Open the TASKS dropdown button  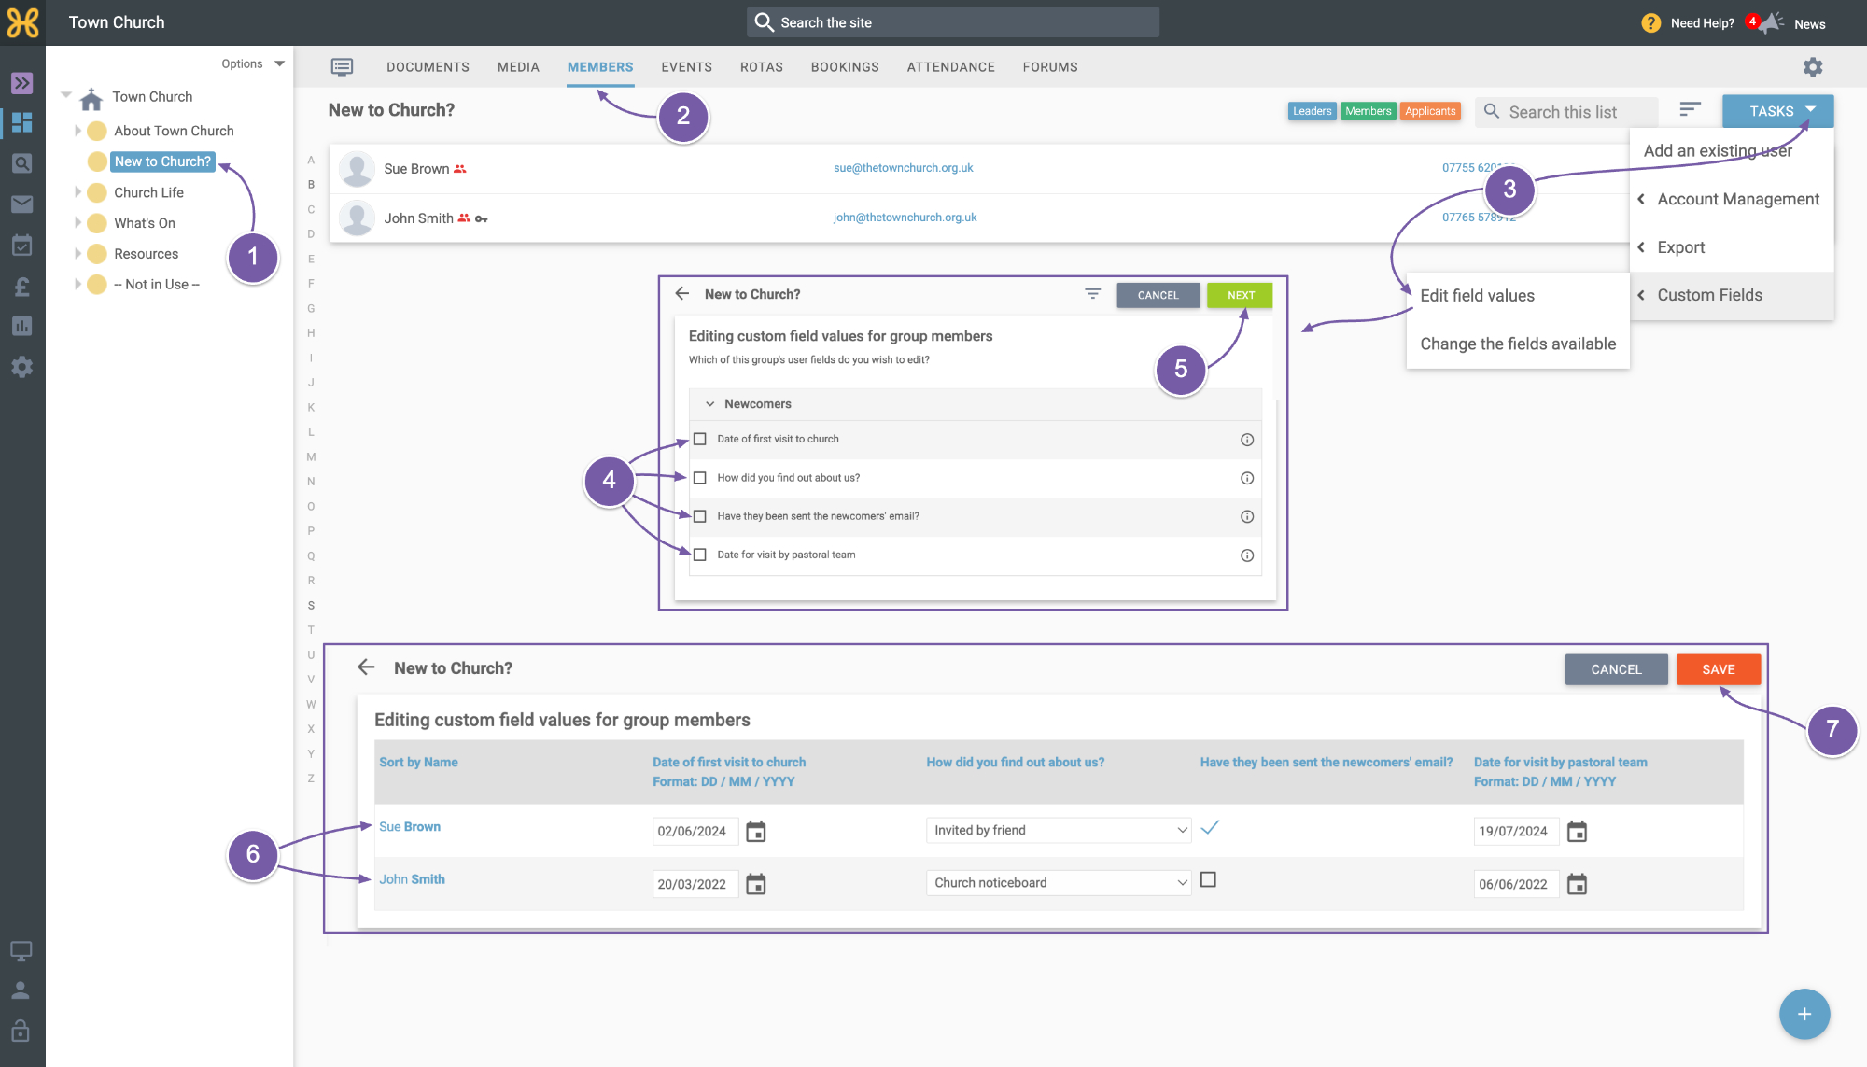tap(1777, 111)
